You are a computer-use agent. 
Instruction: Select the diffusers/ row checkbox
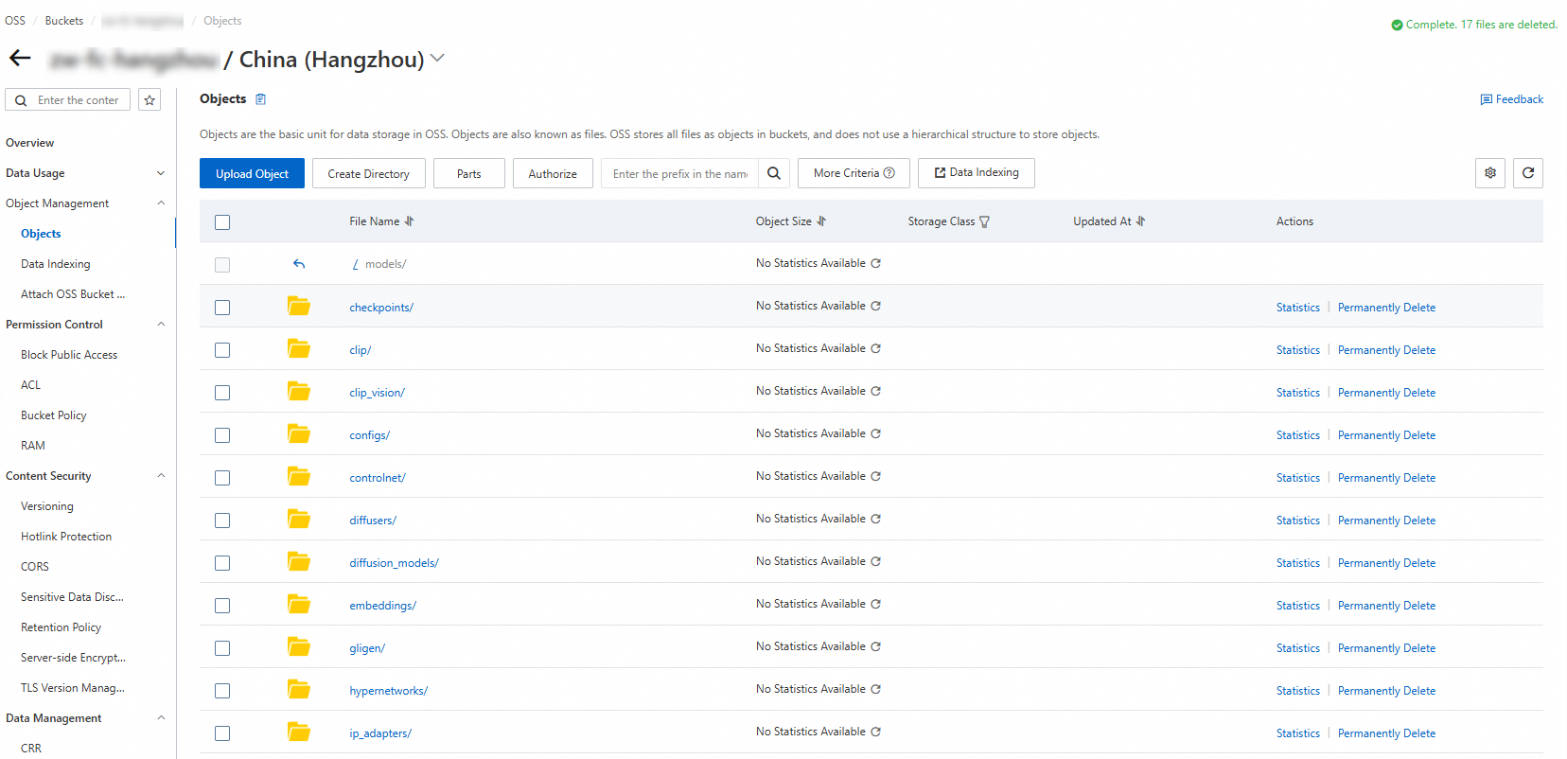222,521
